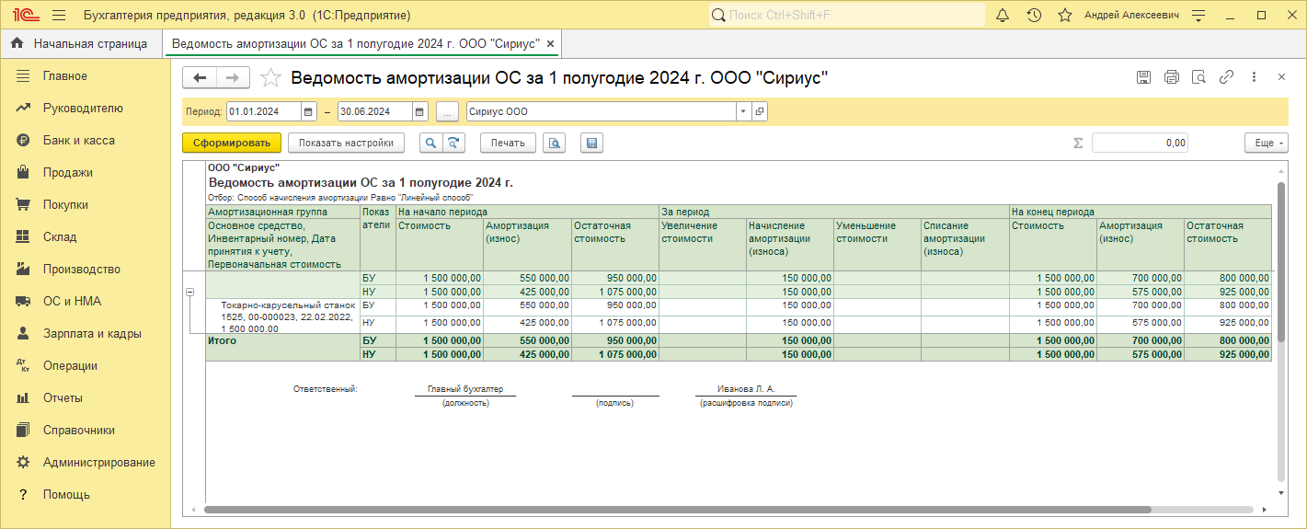Click the magnifier Find icon in toolbar
Screen dimensions: 1307x529
[x=430, y=143]
